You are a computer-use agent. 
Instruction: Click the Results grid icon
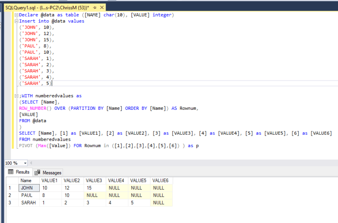11,172
